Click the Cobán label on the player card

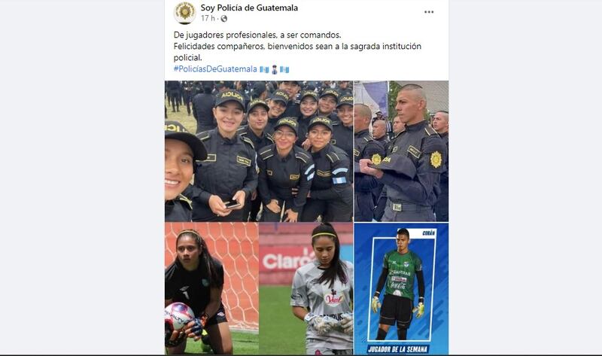[429, 233]
